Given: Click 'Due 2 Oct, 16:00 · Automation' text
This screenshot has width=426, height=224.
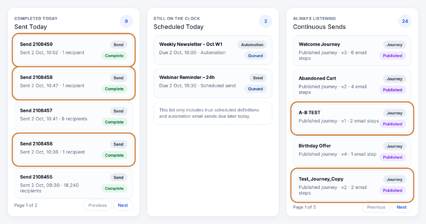Looking at the screenshot, I should 192,53.
